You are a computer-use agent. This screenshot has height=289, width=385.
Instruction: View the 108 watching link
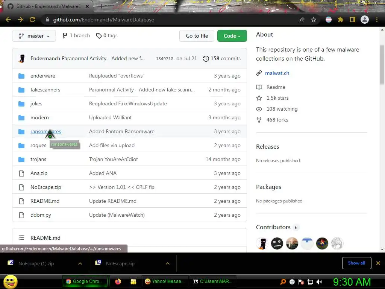click(x=282, y=109)
